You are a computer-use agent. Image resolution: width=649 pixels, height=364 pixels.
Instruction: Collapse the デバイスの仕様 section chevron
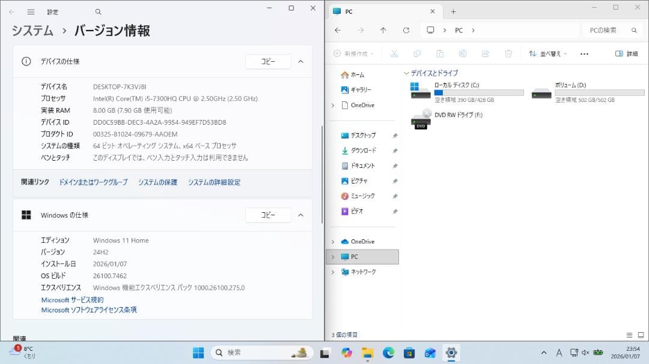tap(300, 61)
